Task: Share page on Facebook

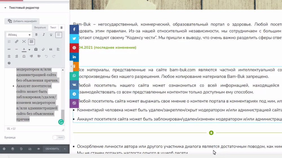Action: click(74, 30)
